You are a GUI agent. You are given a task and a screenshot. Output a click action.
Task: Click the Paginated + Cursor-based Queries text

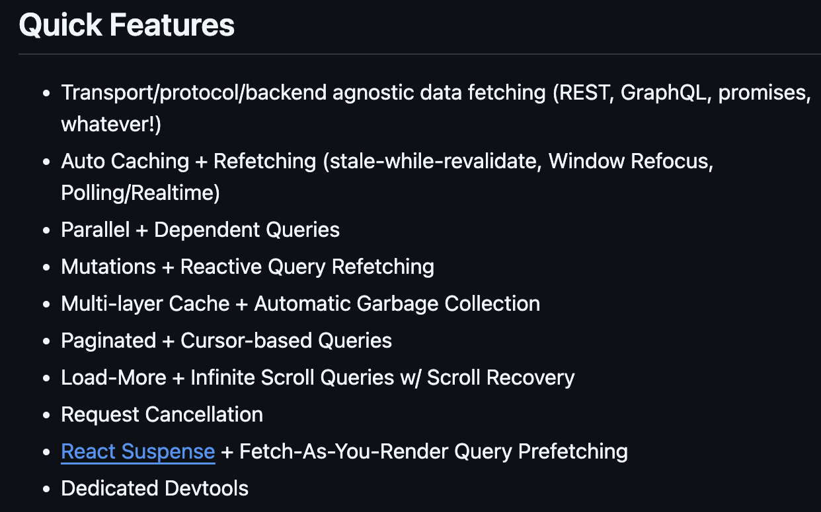pyautogui.click(x=226, y=341)
